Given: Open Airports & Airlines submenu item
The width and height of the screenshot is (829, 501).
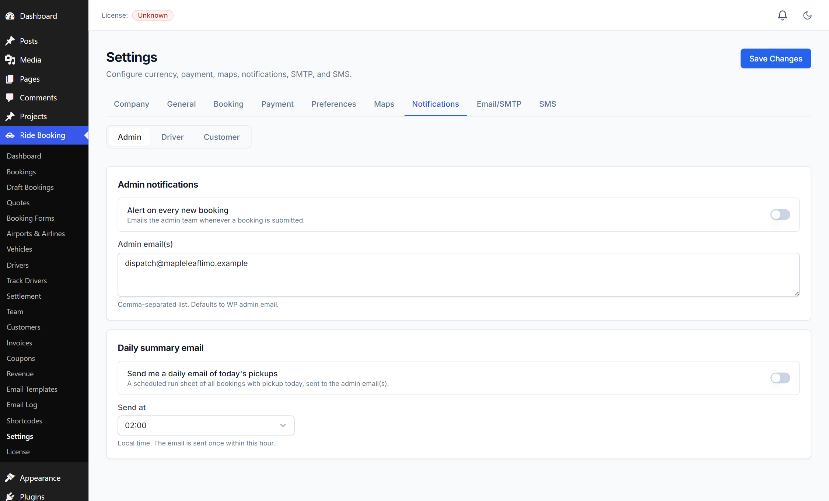Looking at the screenshot, I should tap(36, 234).
